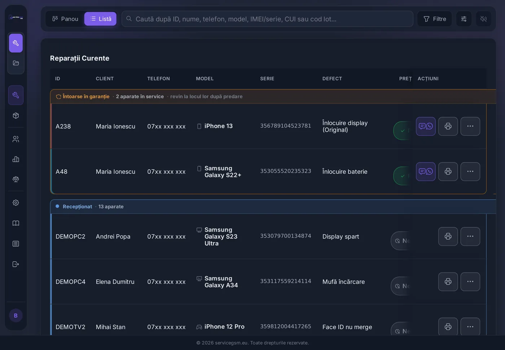Open the more actions menu for DEMOPC2
Image resolution: width=505 pixels, height=350 pixels.
coord(470,236)
